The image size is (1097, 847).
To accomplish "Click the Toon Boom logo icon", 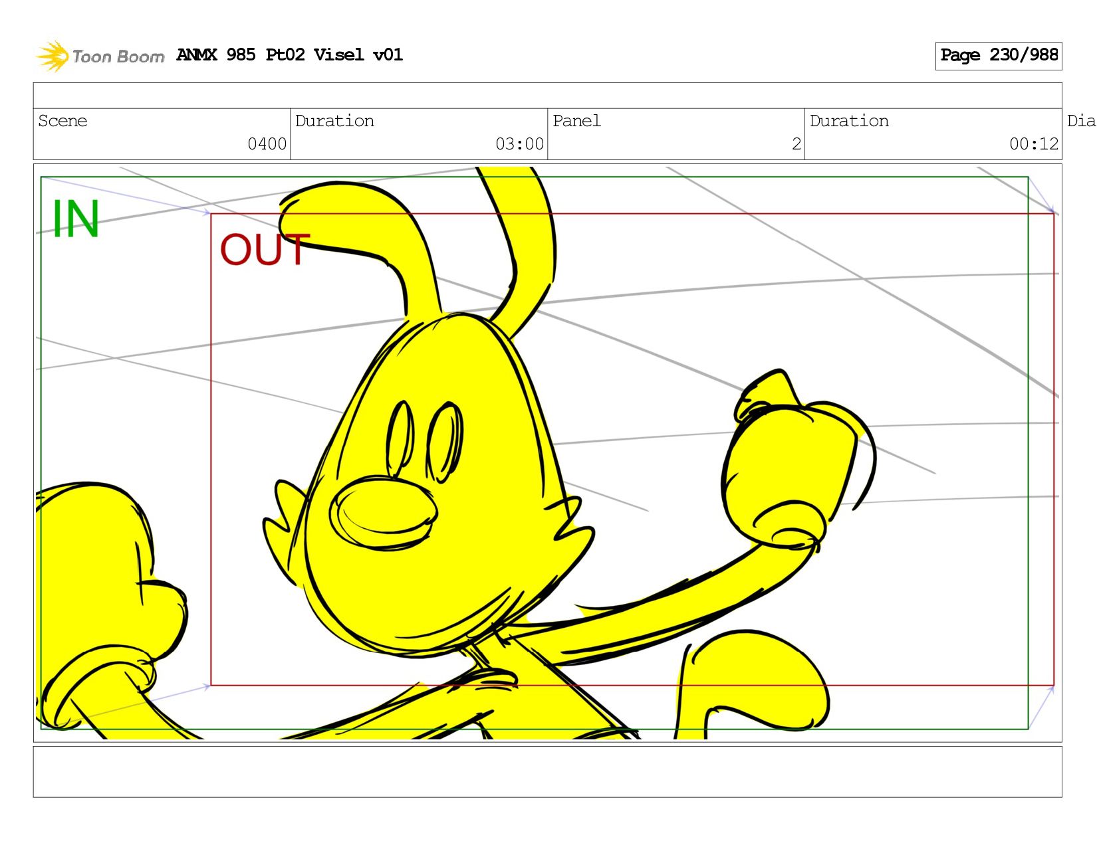I will (52, 56).
